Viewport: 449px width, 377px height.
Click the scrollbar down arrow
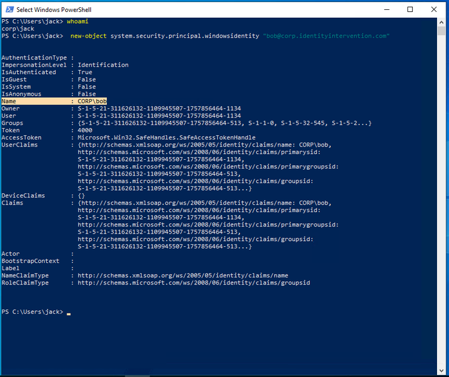pos(442,371)
